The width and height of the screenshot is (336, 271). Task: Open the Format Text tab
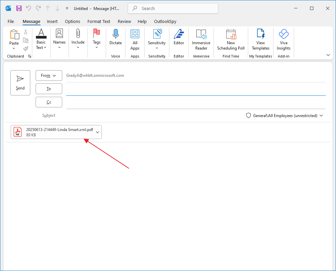click(99, 21)
